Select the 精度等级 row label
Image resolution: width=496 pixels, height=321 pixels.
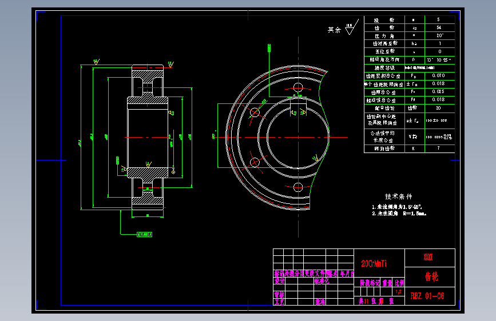click(x=384, y=67)
